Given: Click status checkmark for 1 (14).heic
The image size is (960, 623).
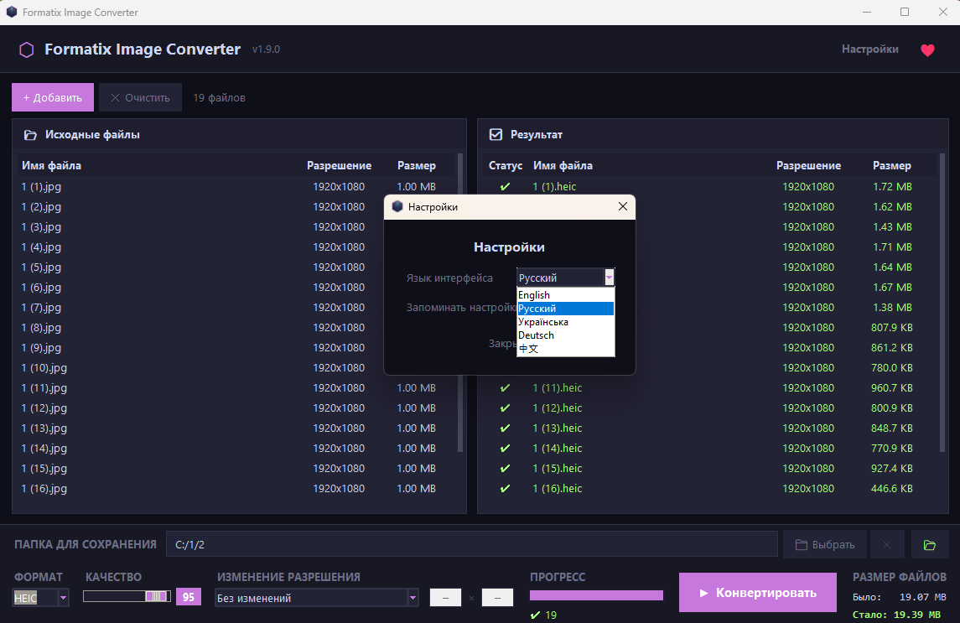Looking at the screenshot, I should (x=505, y=449).
